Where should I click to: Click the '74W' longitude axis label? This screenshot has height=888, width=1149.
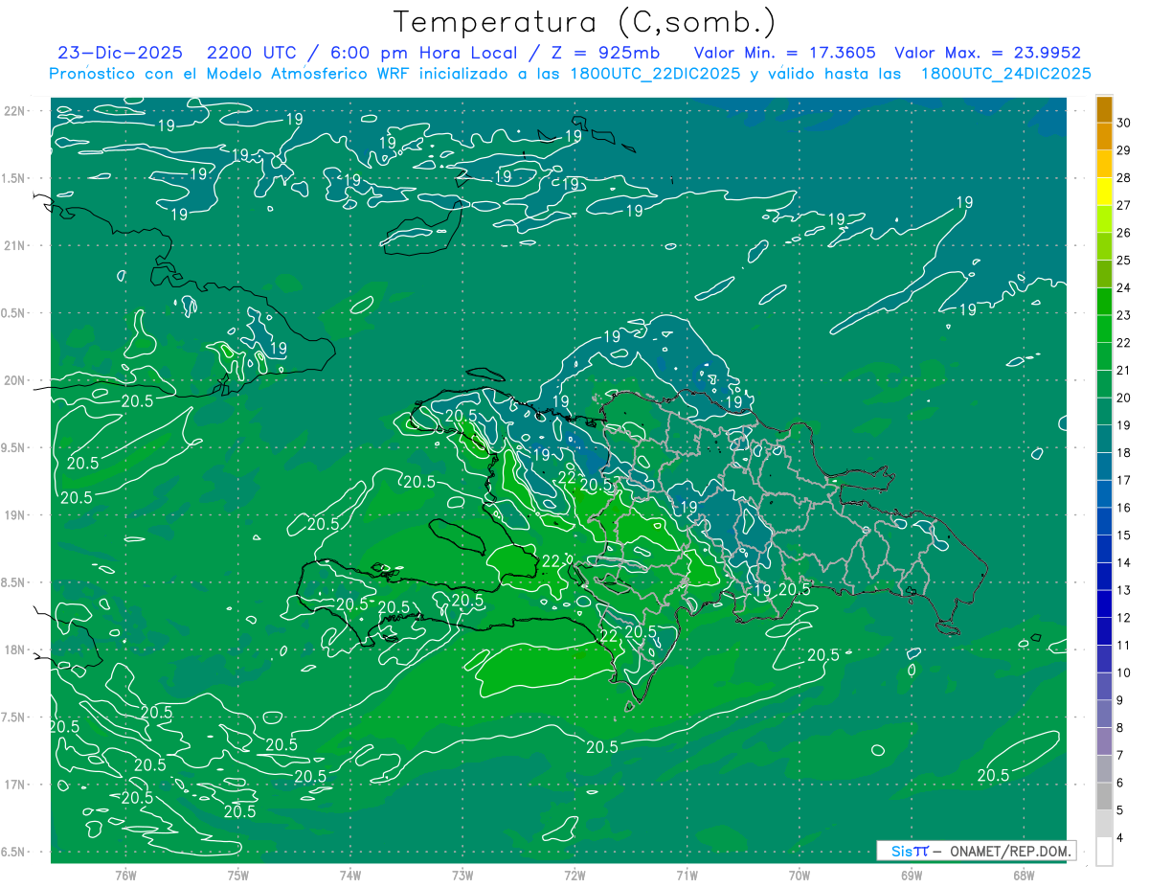350,875
